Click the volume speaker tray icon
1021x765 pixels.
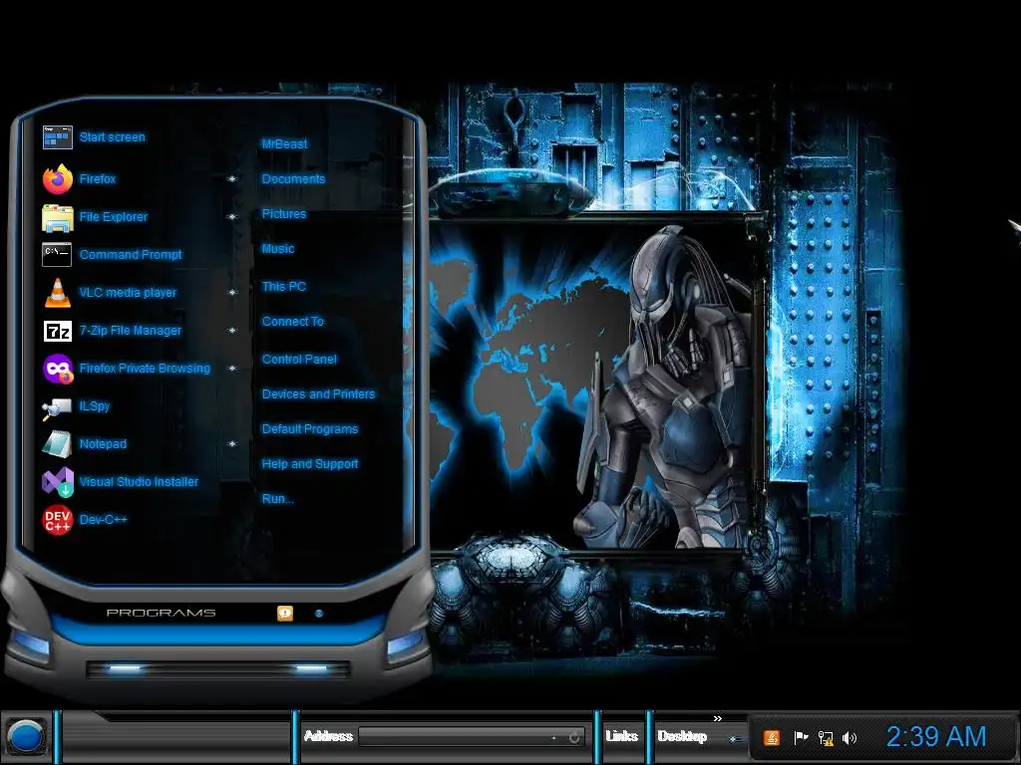[850, 738]
